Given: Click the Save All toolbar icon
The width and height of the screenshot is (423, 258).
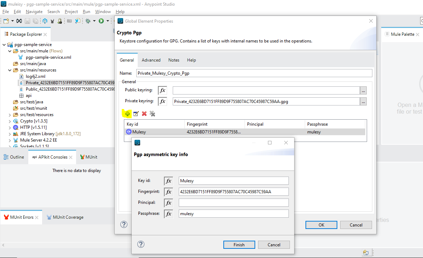Looking at the screenshot, I should coord(35,21).
